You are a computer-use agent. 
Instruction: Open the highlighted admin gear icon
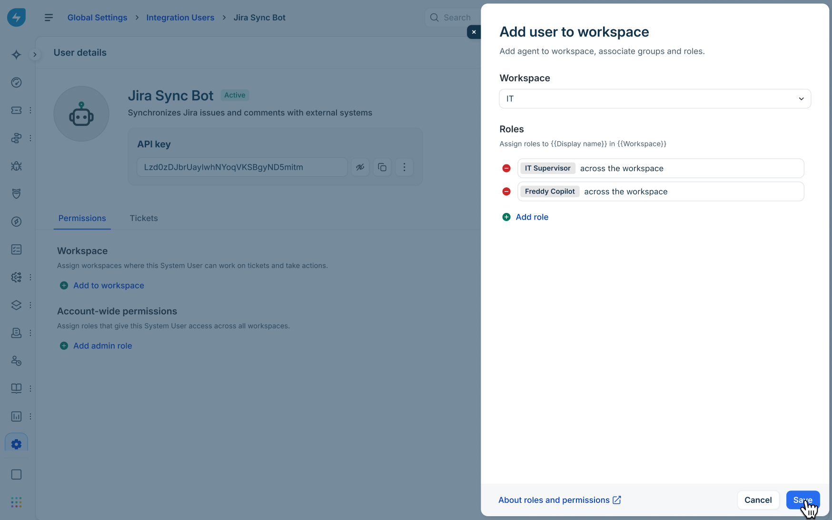pyautogui.click(x=16, y=444)
